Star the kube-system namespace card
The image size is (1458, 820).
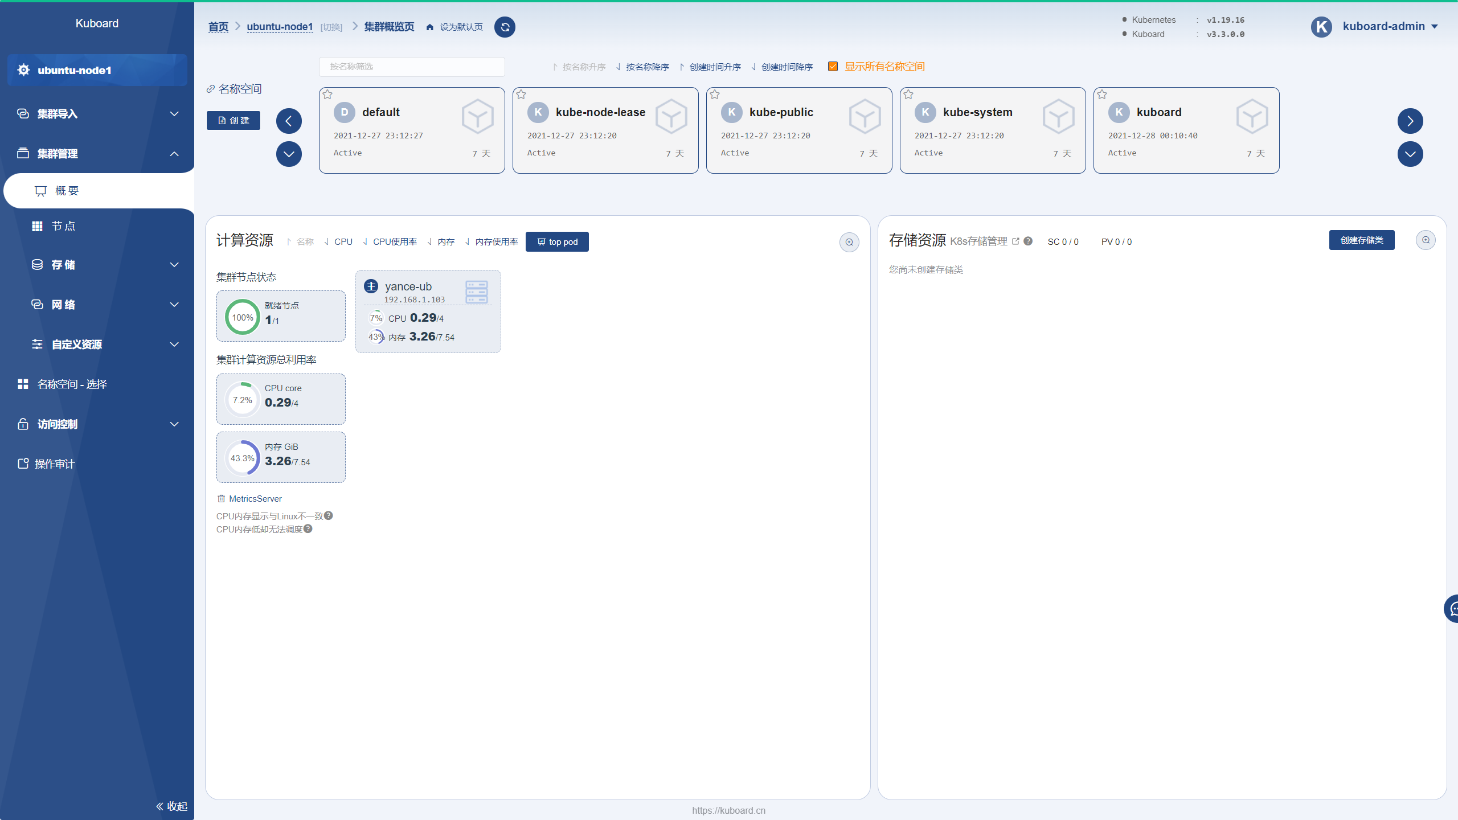(908, 95)
